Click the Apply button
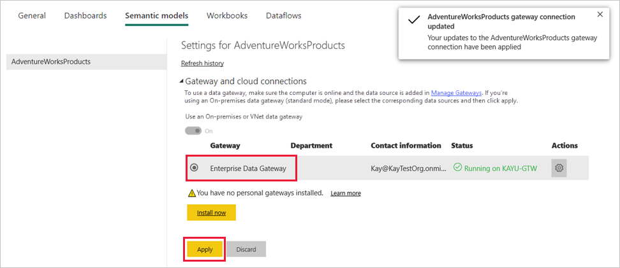 (205, 250)
